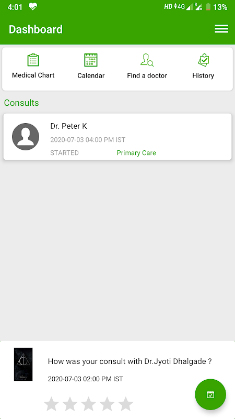Image resolution: width=235 pixels, height=419 pixels.
Task: Open the hamburger menu
Action: 221,29
